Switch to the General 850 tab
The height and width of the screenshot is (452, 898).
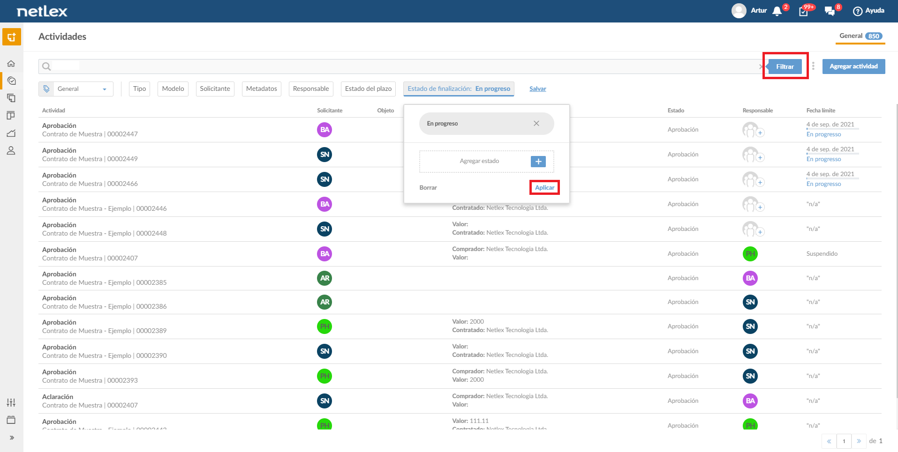860,36
